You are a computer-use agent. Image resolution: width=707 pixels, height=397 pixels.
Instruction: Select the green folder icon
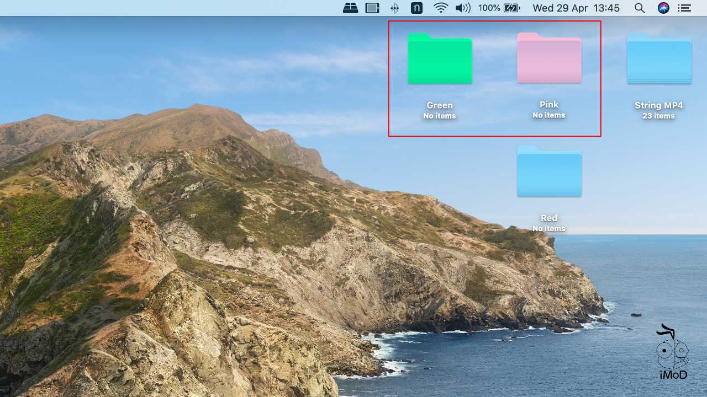tap(440, 60)
